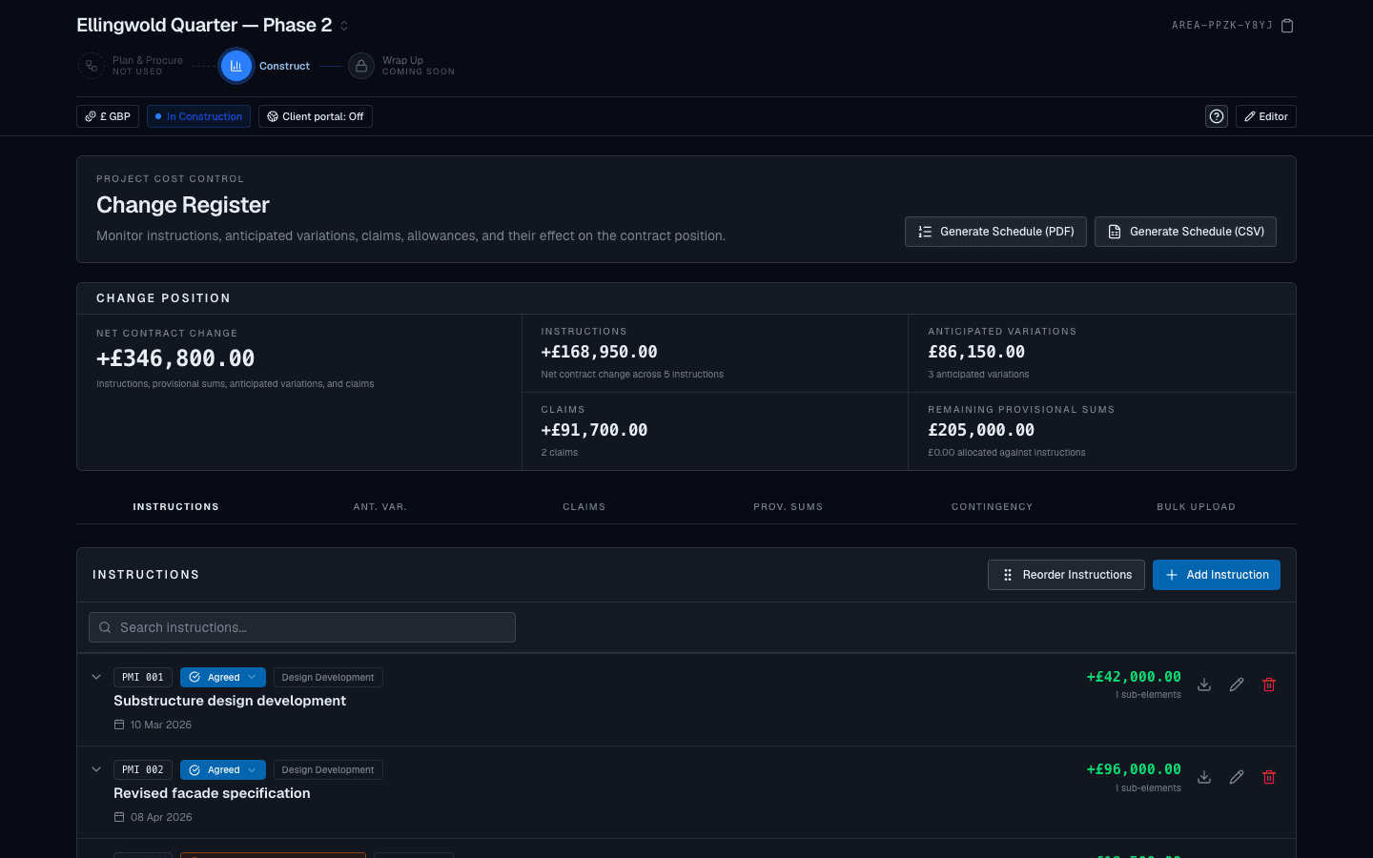Switch to Ant. Var. tab
The width and height of the screenshot is (1373, 858).
380,506
